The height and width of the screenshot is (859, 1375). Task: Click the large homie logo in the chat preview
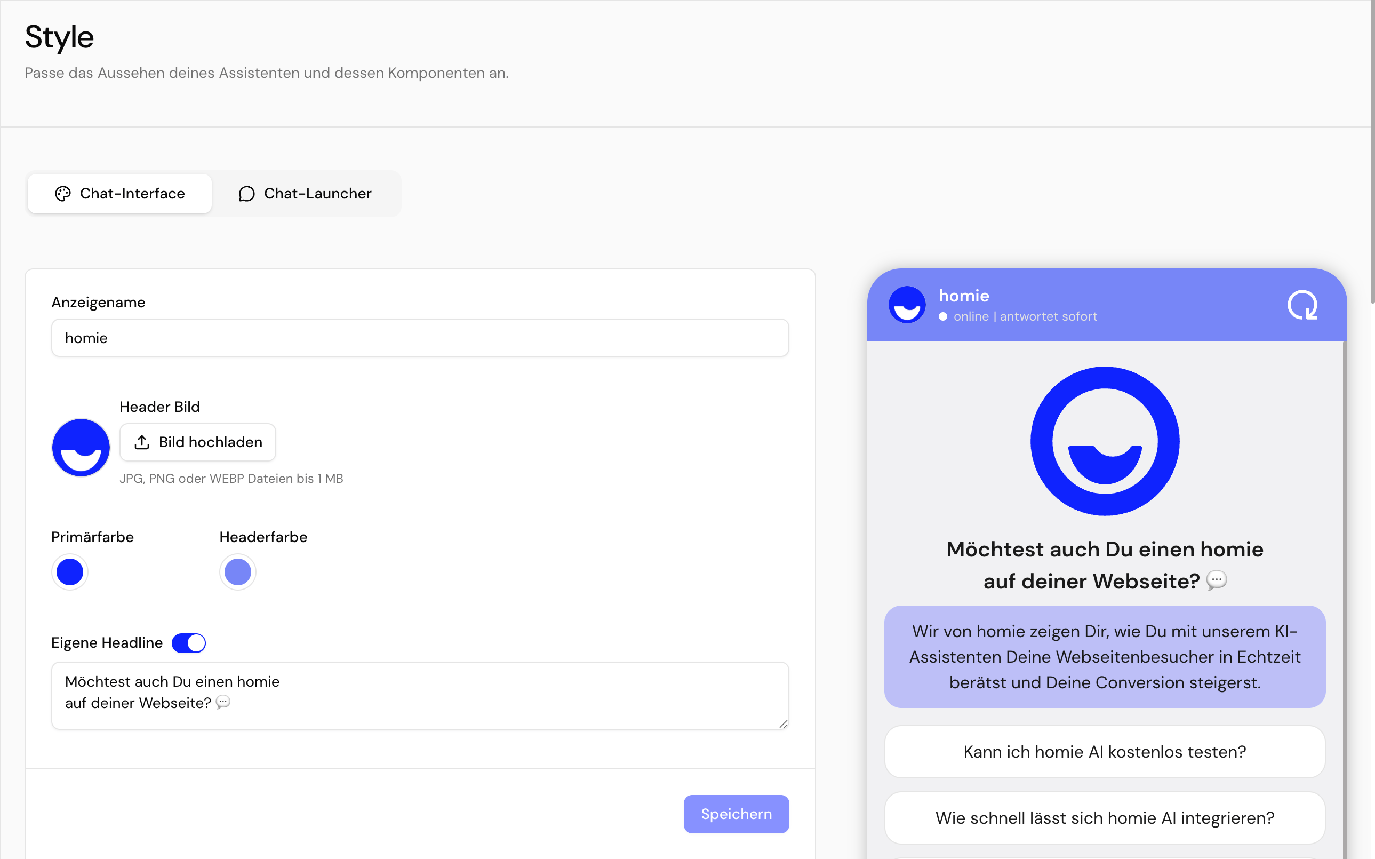(x=1105, y=441)
